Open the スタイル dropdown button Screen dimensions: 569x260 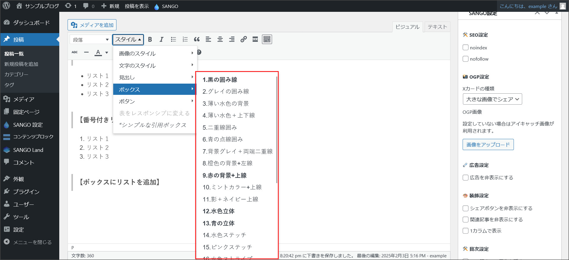[128, 40]
